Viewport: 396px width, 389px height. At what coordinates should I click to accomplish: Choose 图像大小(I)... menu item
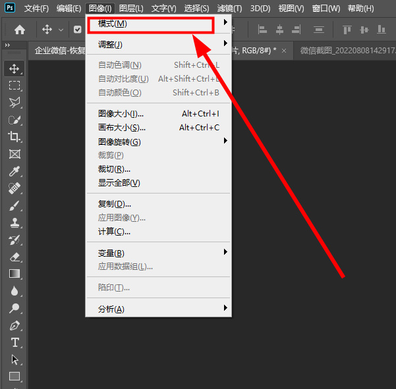pos(158,114)
